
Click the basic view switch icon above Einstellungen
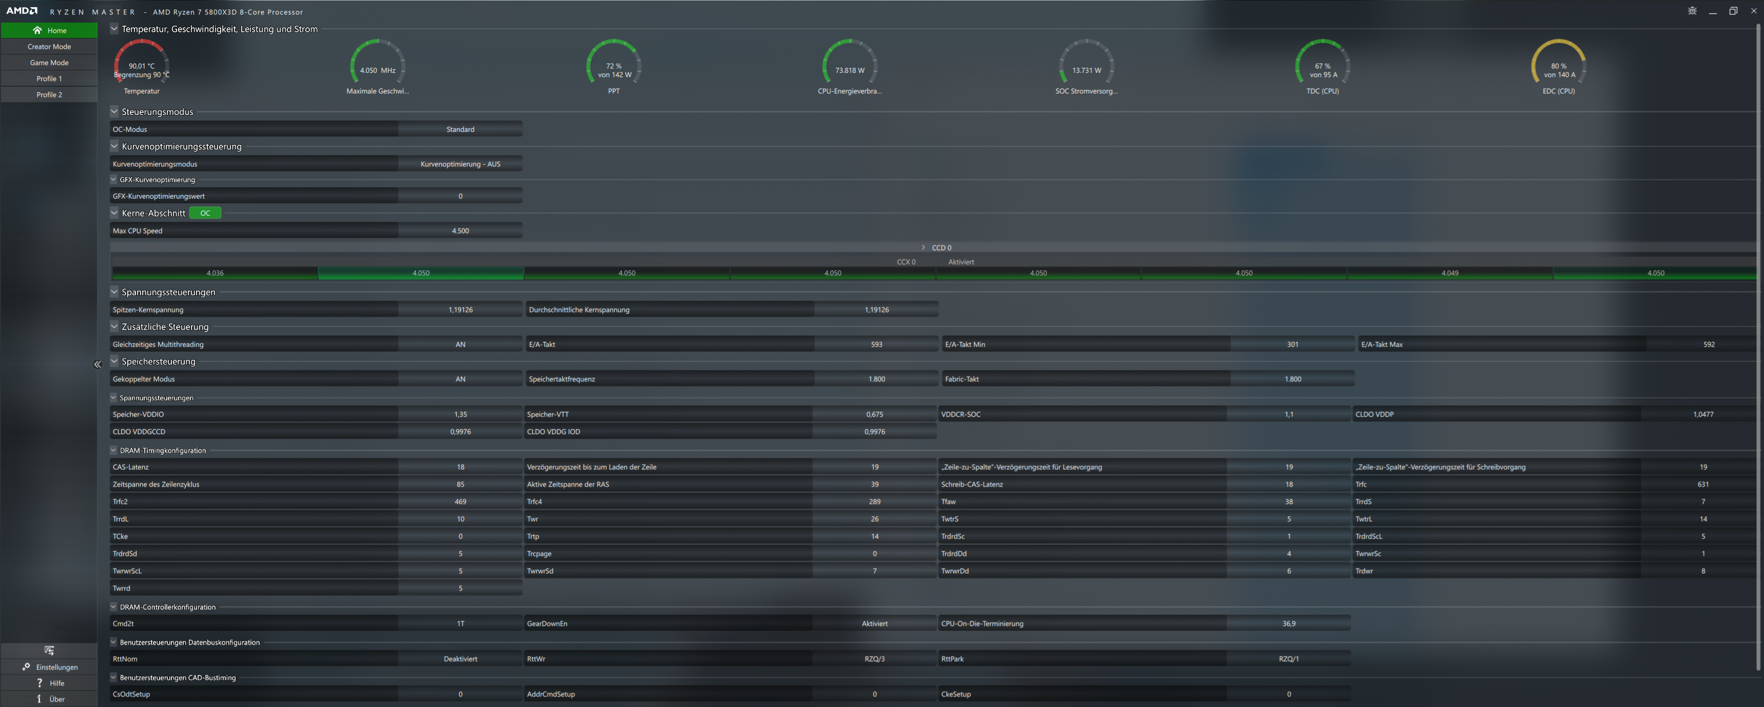click(49, 650)
